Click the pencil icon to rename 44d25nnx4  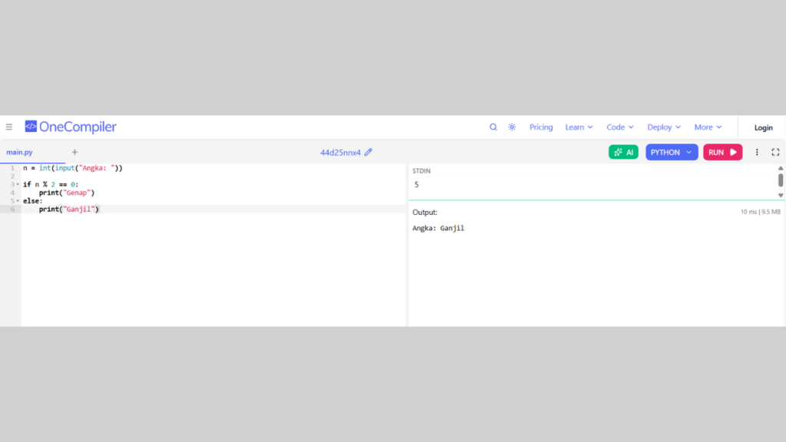(368, 152)
